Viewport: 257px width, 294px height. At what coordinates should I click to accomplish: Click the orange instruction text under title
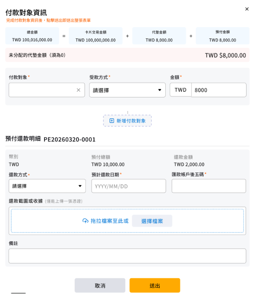(48, 20)
